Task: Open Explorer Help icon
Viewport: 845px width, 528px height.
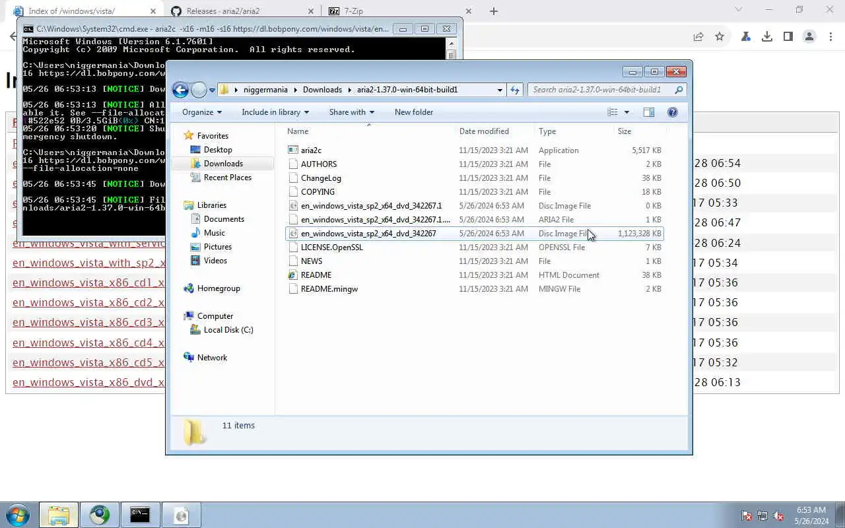Action: [x=673, y=112]
